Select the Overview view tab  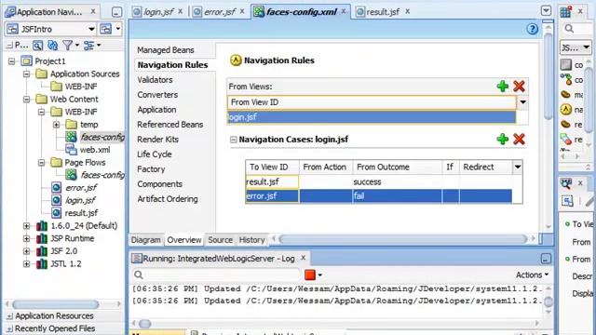coord(184,240)
